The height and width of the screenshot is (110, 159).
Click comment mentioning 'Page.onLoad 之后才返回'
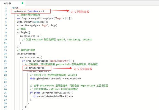point(69,86)
